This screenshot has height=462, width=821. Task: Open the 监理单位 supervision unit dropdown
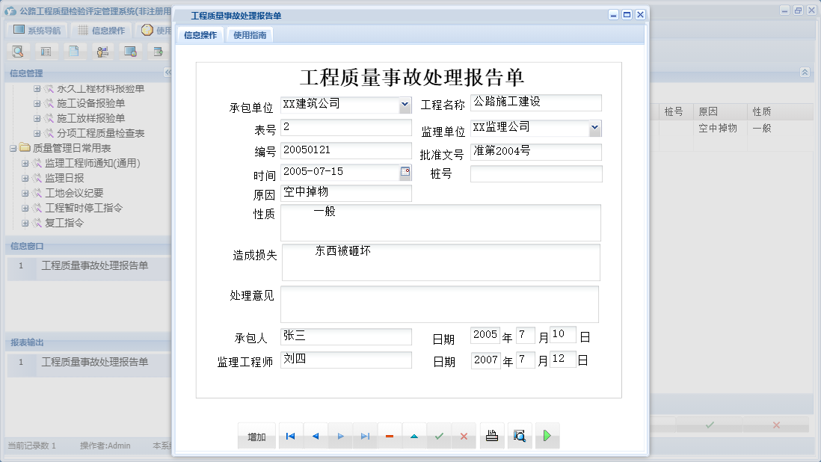tap(595, 128)
